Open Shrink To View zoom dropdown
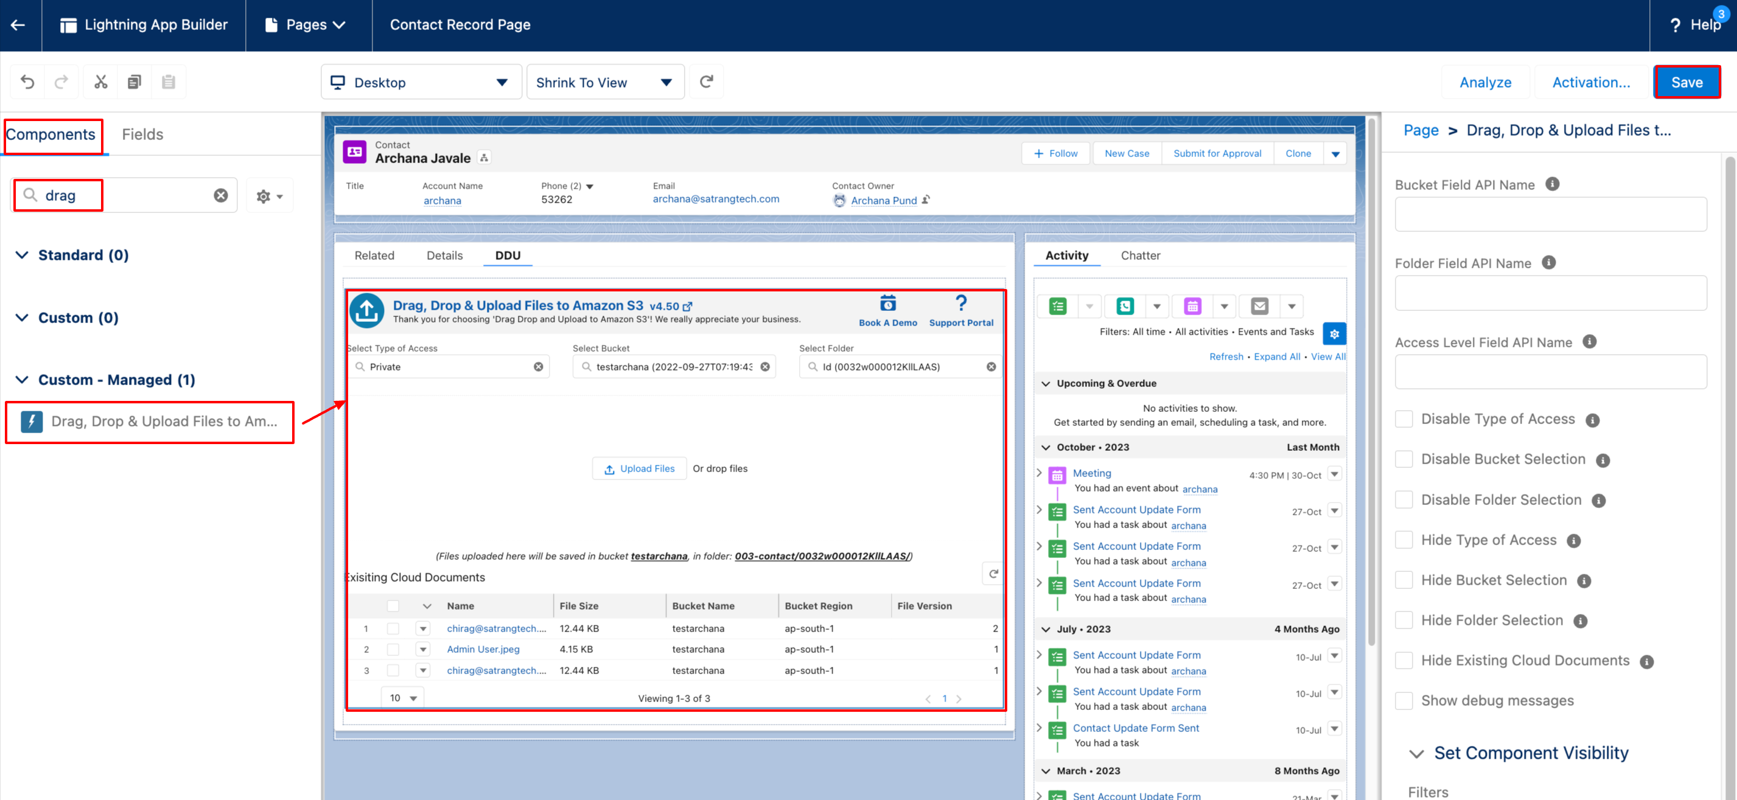 [x=604, y=82]
